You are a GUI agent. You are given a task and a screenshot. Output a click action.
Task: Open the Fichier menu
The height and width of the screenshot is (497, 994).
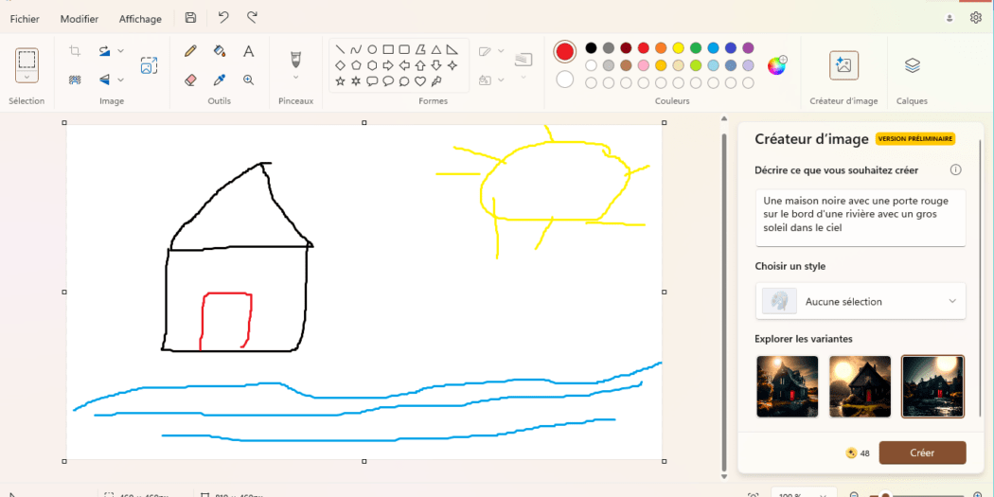25,19
